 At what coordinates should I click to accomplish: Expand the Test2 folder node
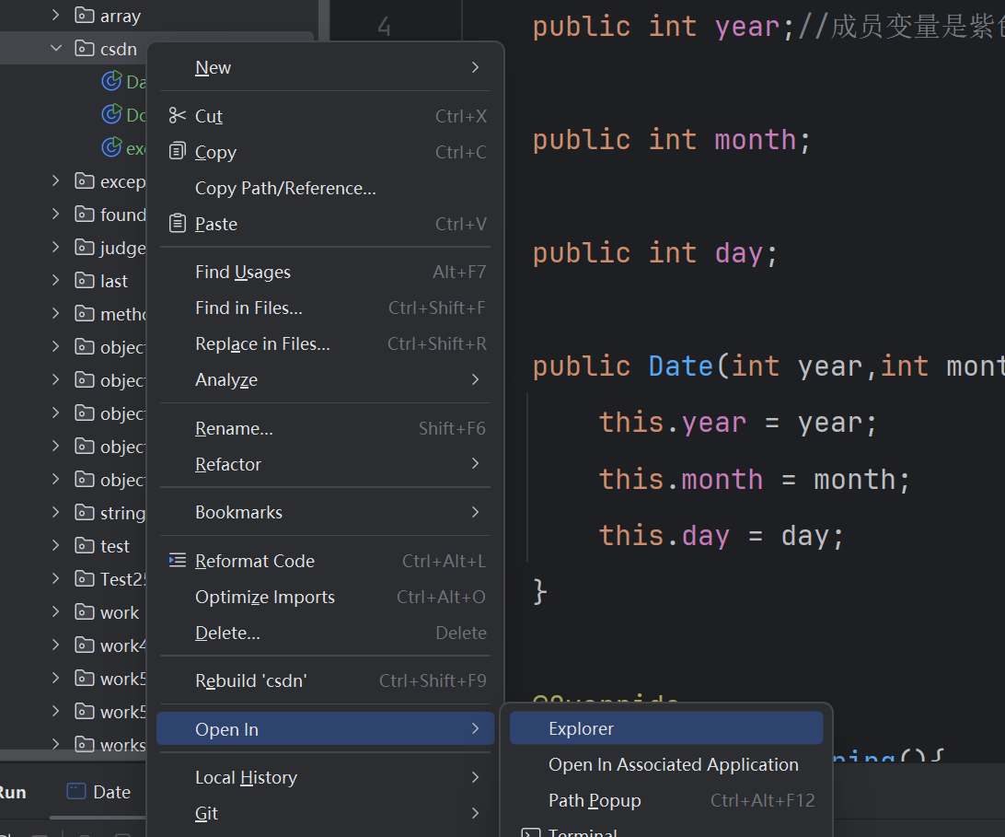tap(56, 578)
